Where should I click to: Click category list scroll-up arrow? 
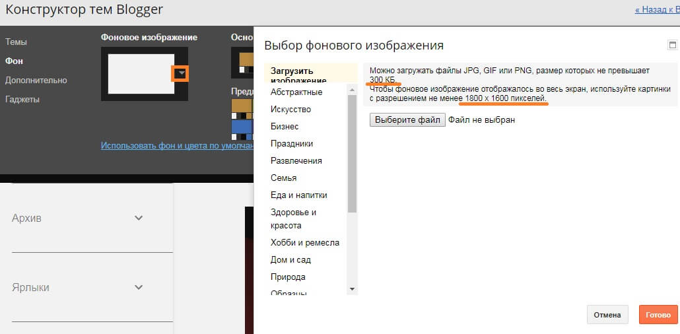click(x=352, y=90)
